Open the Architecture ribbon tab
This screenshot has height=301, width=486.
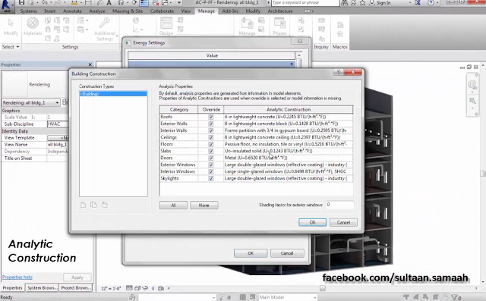point(280,11)
